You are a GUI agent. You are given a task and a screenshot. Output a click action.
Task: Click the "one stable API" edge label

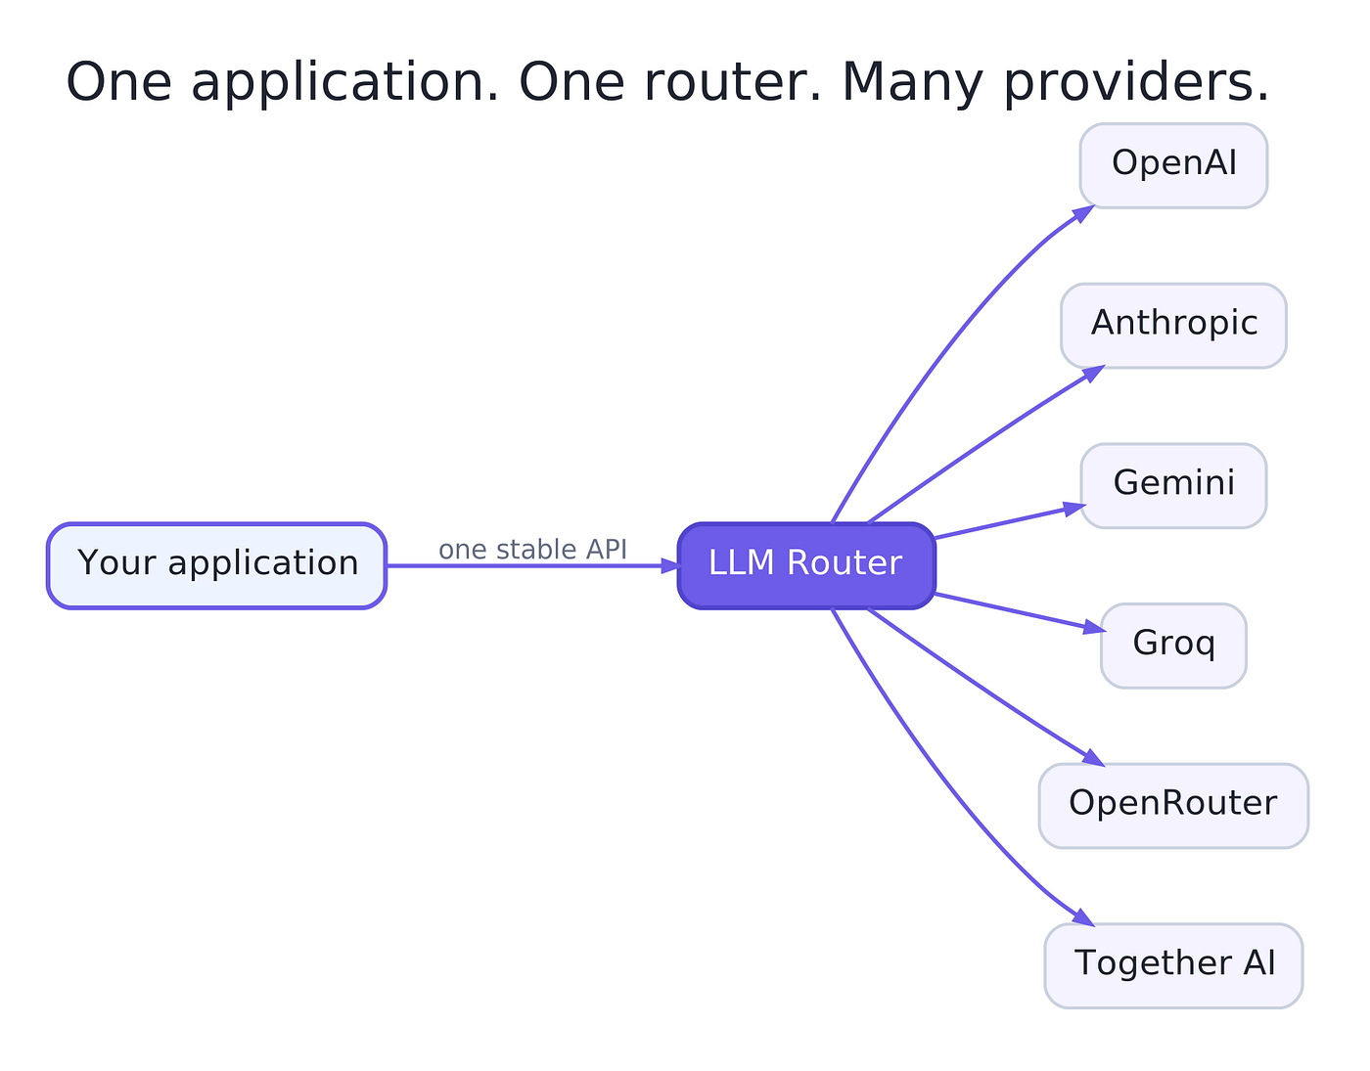(532, 550)
